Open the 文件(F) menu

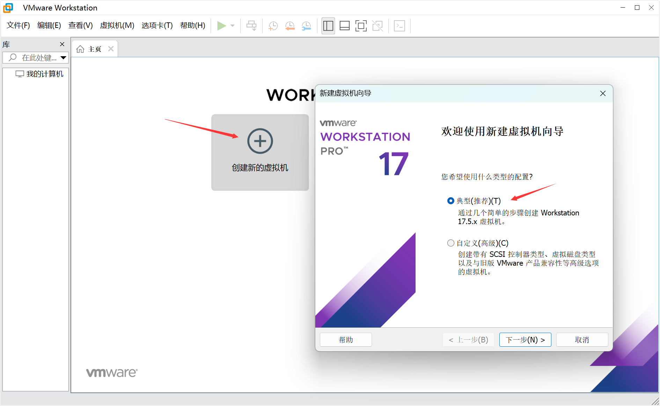click(18, 25)
